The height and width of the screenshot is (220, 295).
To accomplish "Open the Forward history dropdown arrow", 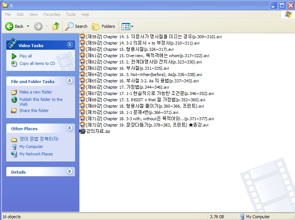I will (47, 26).
